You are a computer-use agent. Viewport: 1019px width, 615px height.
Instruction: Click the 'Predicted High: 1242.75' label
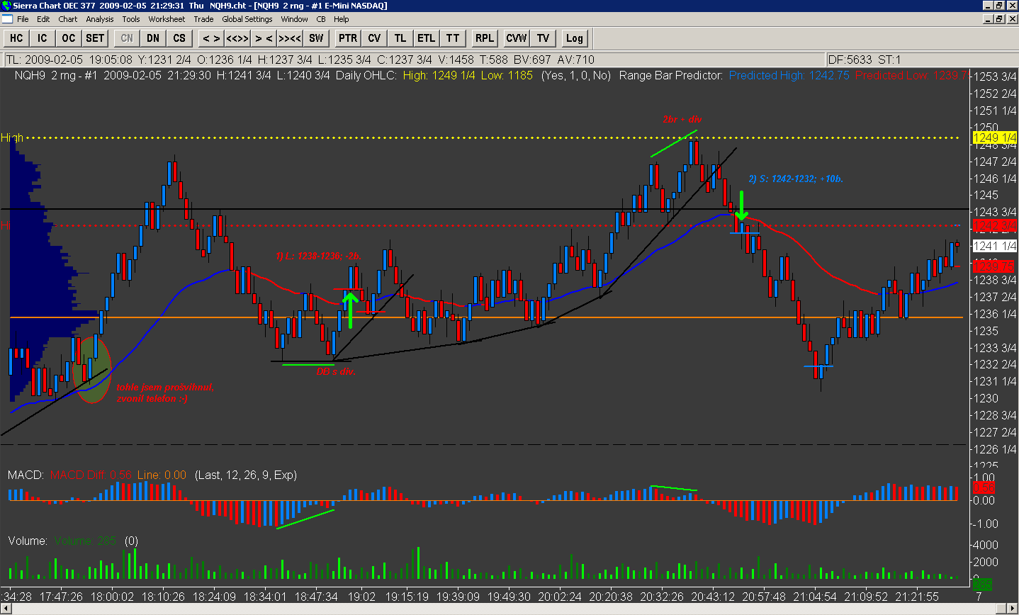pos(789,75)
